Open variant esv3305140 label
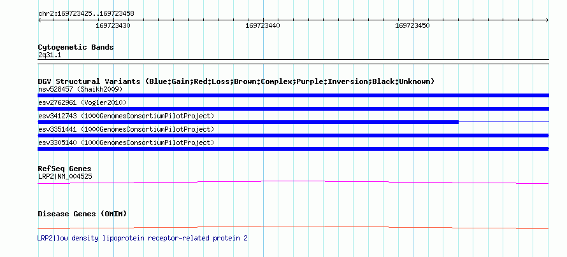This screenshot has width=567, height=257. (x=126, y=142)
